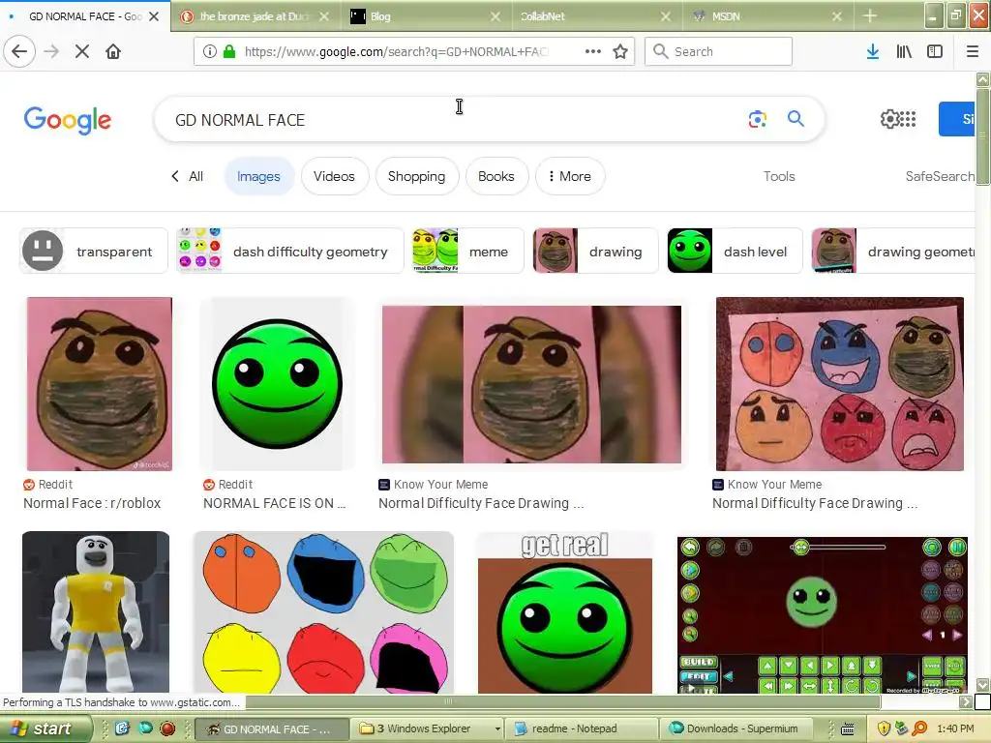The width and height of the screenshot is (991, 743).
Task: Go back to All results
Action: pyautogui.click(x=188, y=176)
